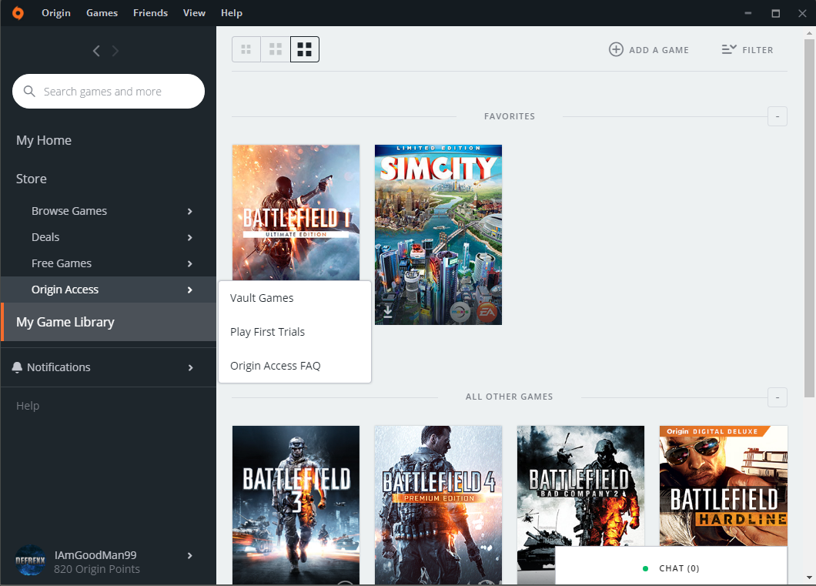Expand the Origin Access submenu arrow
The height and width of the screenshot is (586, 816).
coord(190,290)
